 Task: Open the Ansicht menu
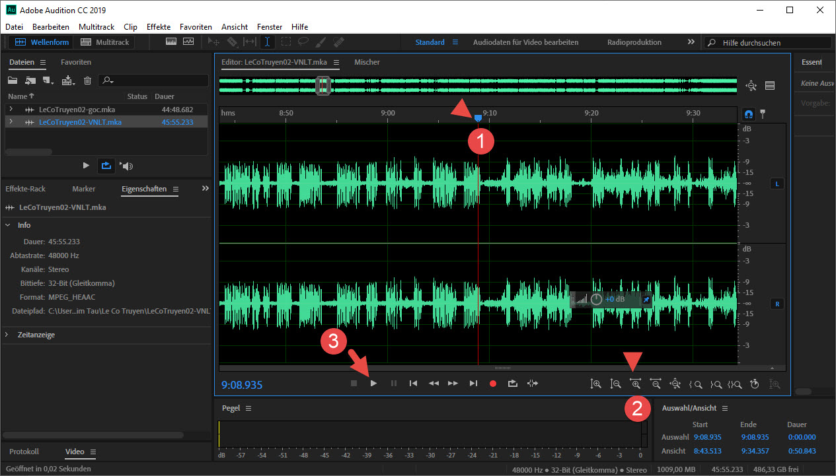(x=235, y=27)
